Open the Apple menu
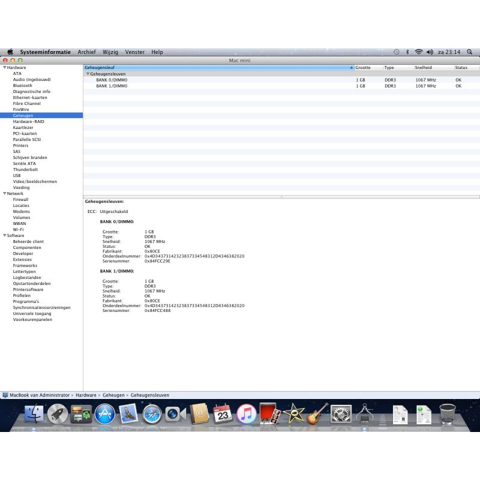This screenshot has width=480, height=480. [10, 52]
